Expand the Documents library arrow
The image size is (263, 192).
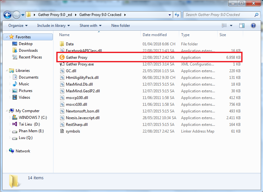pyautogui.click(x=10, y=77)
